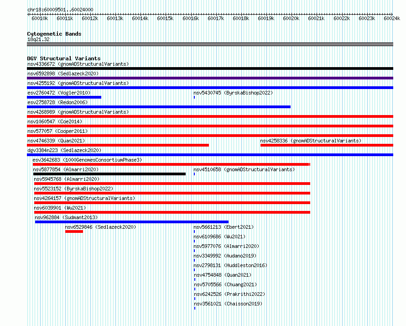This screenshot has height=326, width=406.
Task: Click the blue nsv4255192 variant bar
Action: (x=210, y=88)
